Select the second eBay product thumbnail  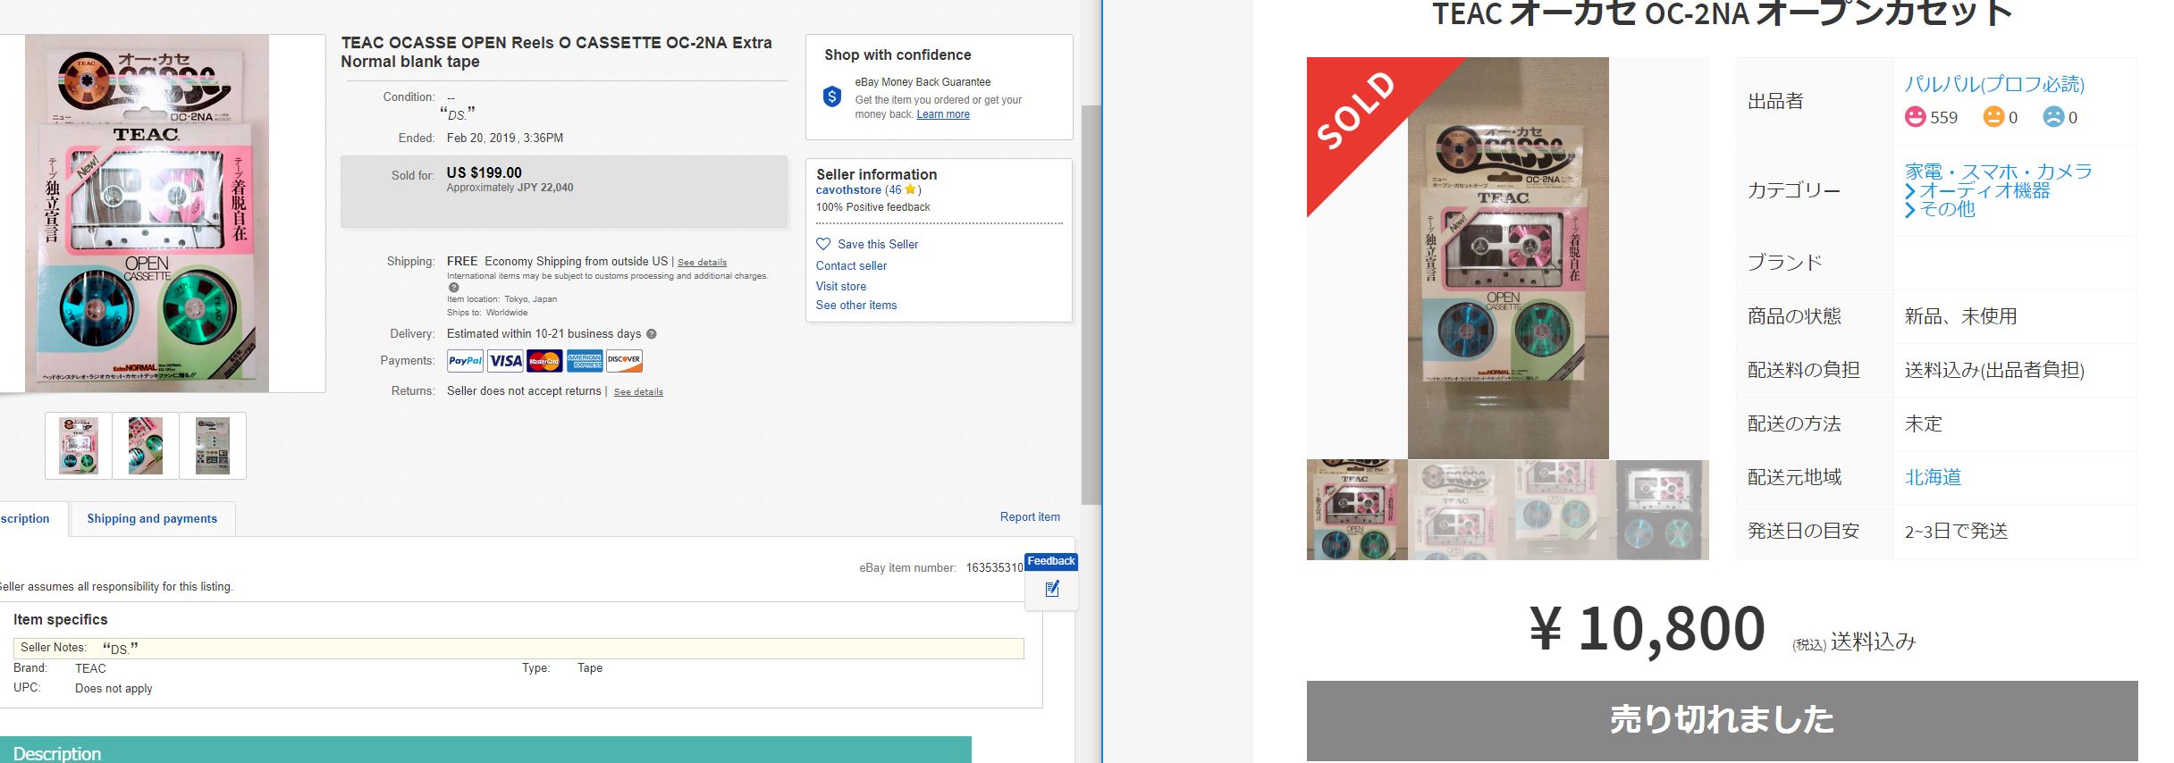tap(146, 445)
